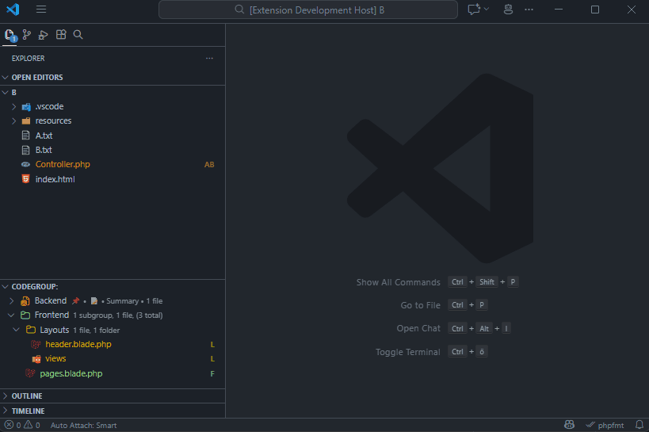Click the command center search box
The width and height of the screenshot is (649, 432).
click(308, 10)
